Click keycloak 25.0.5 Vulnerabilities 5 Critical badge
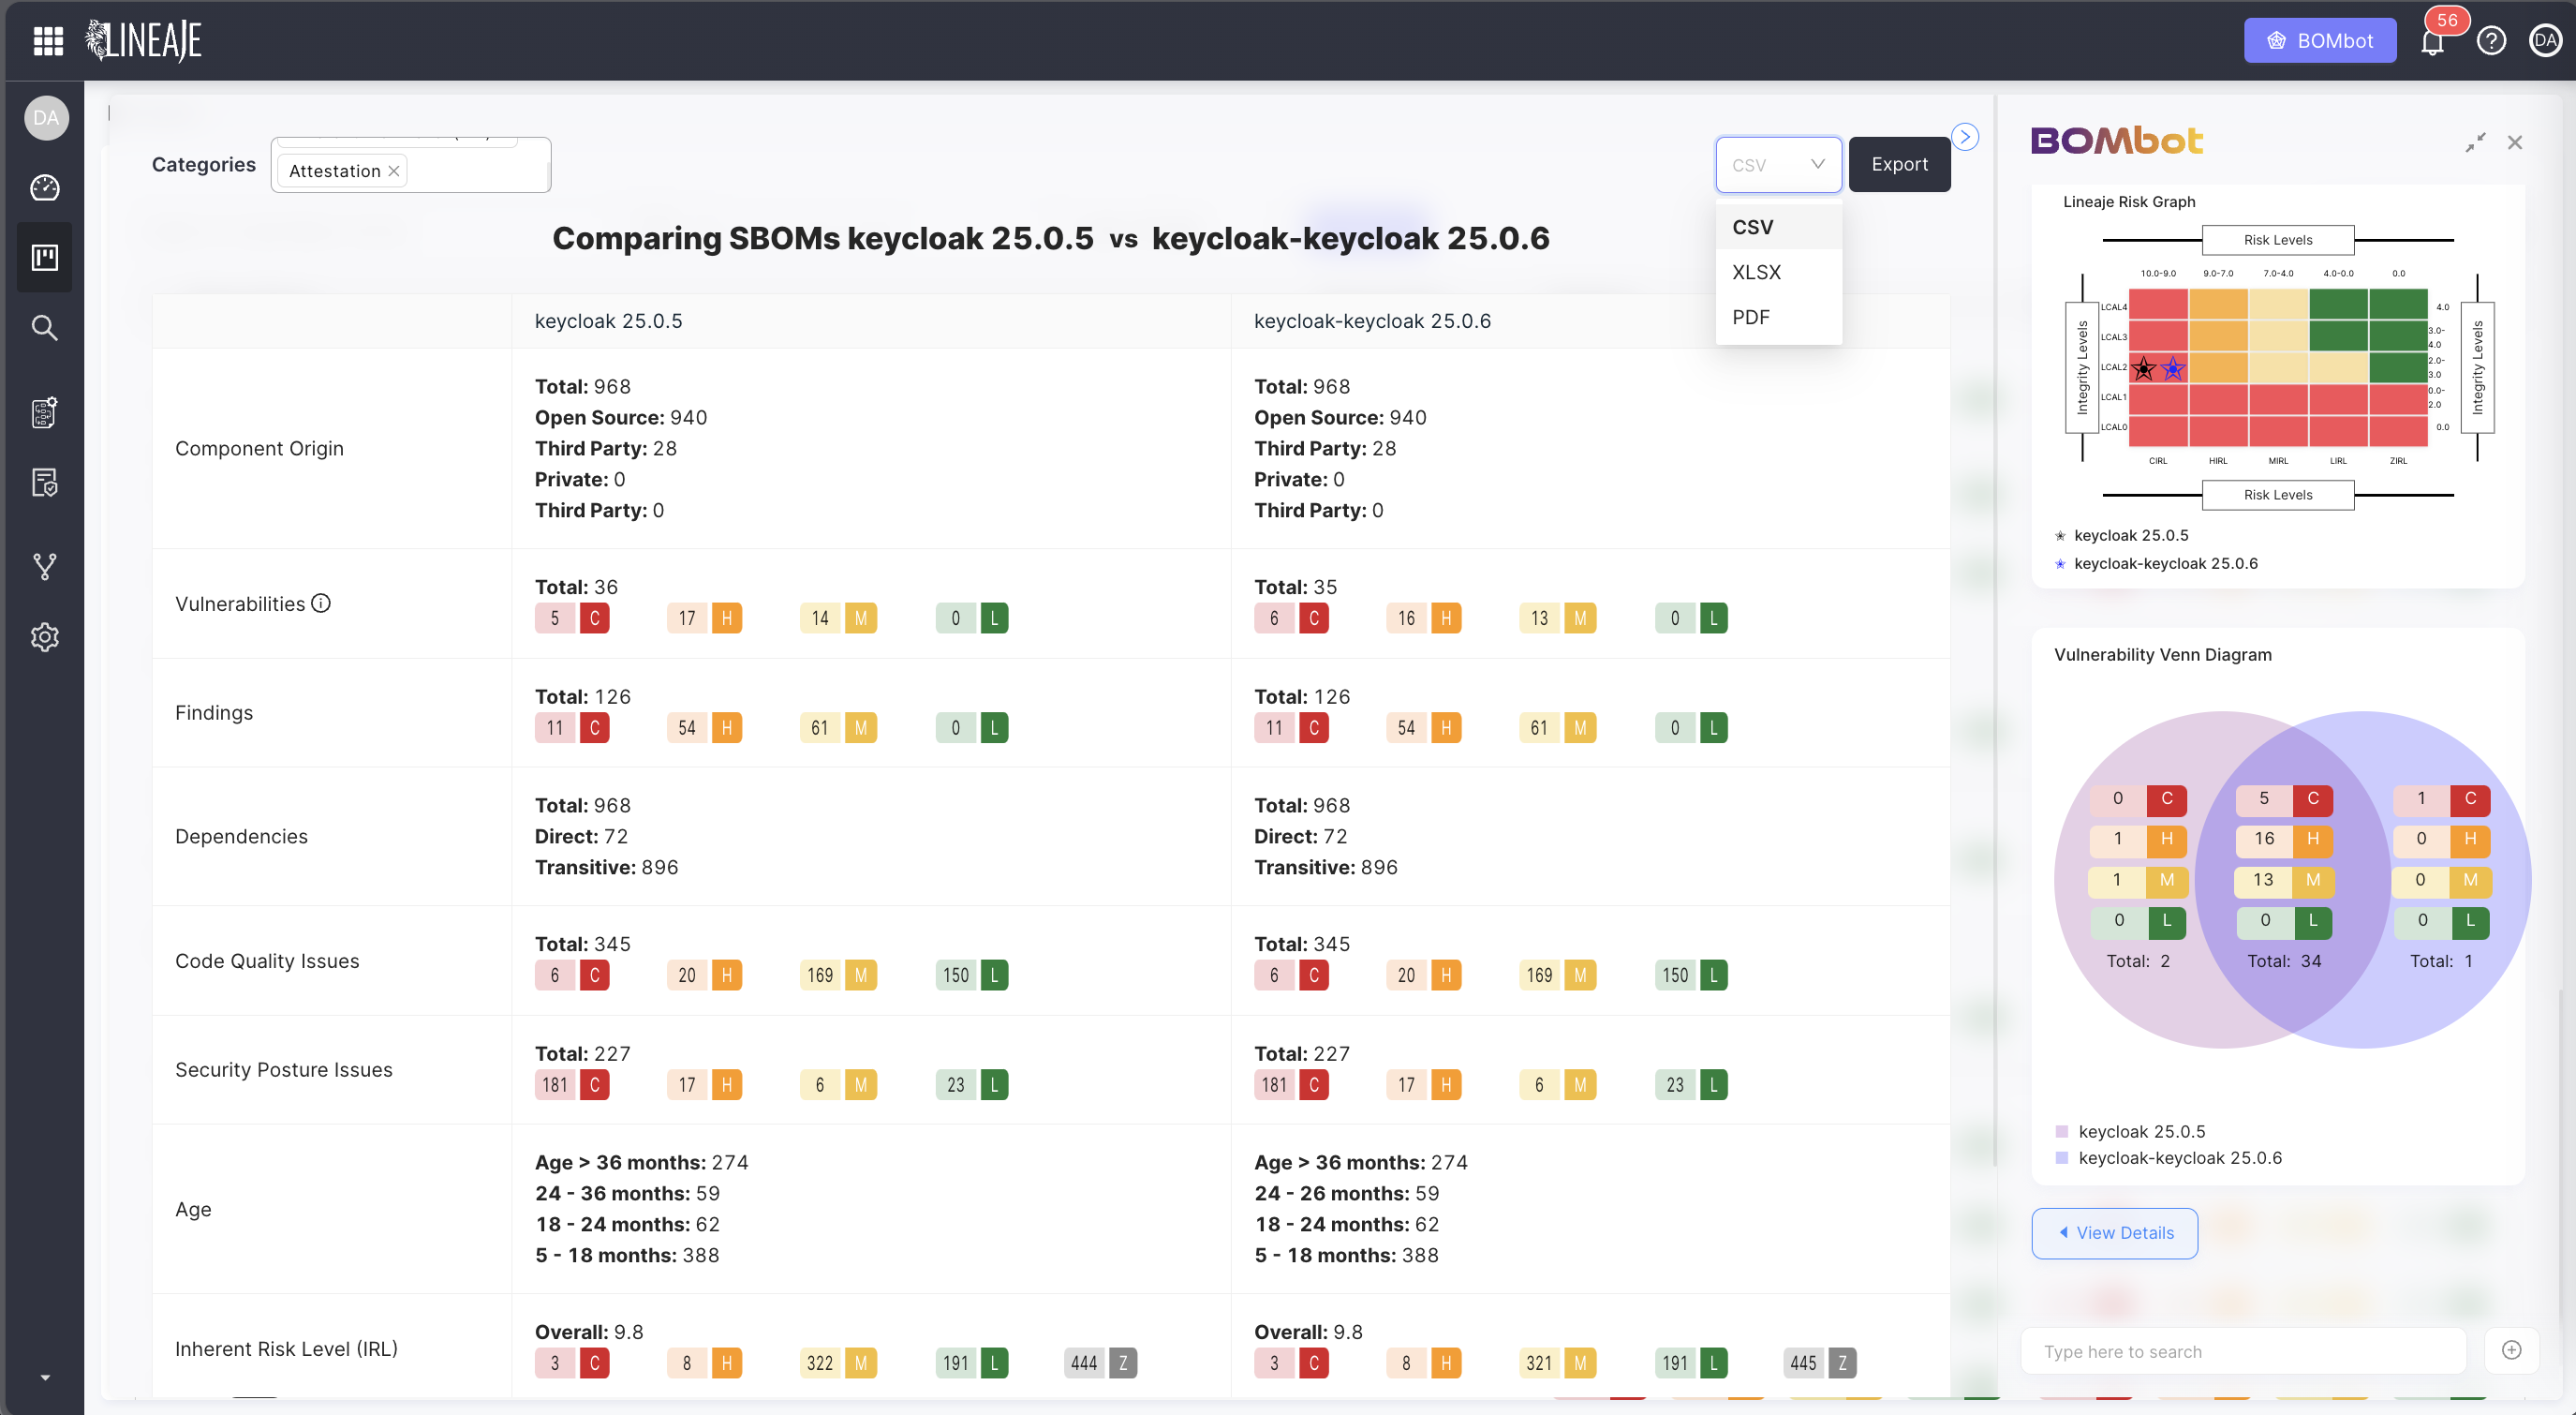The width and height of the screenshot is (2576, 1415). (x=572, y=618)
